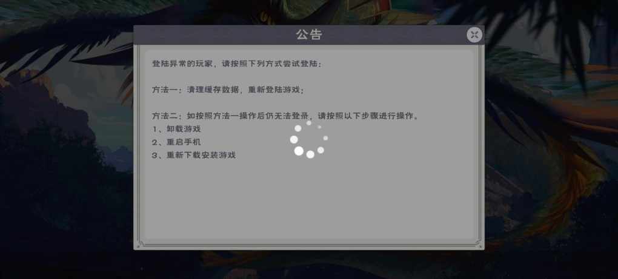Image resolution: width=618 pixels, height=279 pixels.
Task: Click 请按照下列方式尝试登陆 phrase
Action: click(x=271, y=64)
